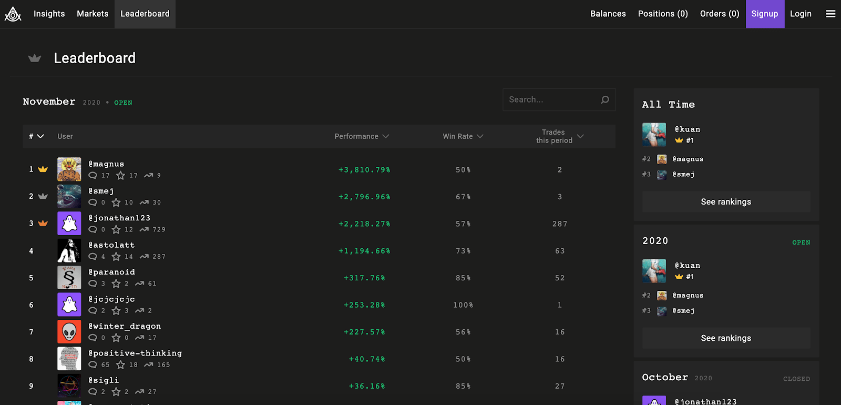
Task: Open @jonathan123 profile link in table
Action: click(119, 218)
